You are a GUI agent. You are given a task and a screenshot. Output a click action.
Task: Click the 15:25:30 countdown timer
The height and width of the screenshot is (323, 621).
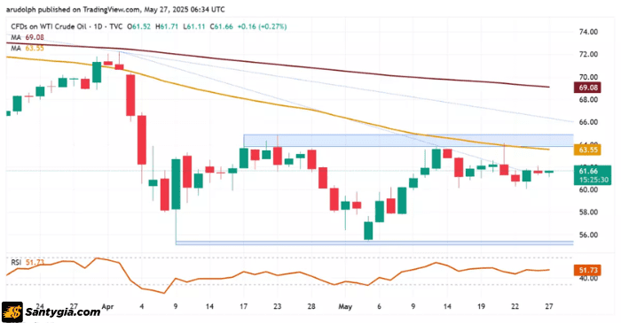point(593,180)
